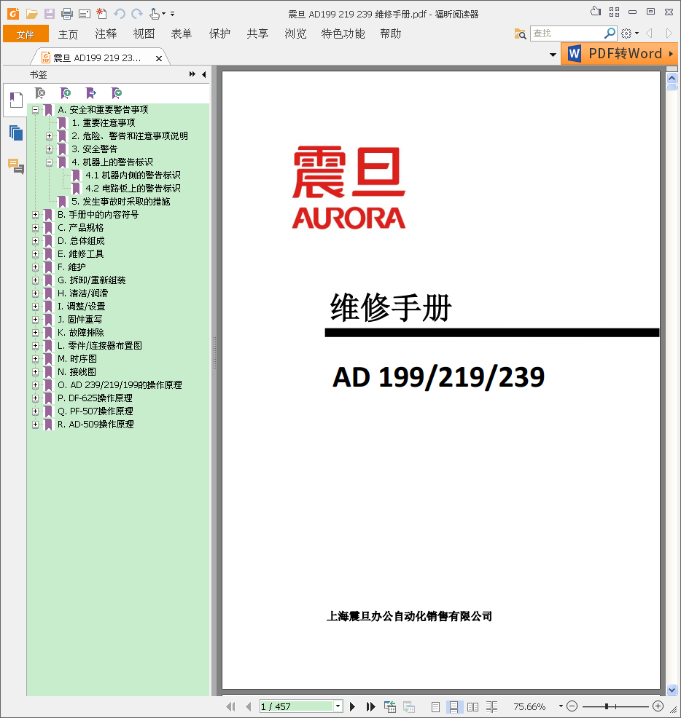Viewport: 681px width, 718px height.
Task: Open bookmark J. 固件重写
Action: click(x=79, y=320)
